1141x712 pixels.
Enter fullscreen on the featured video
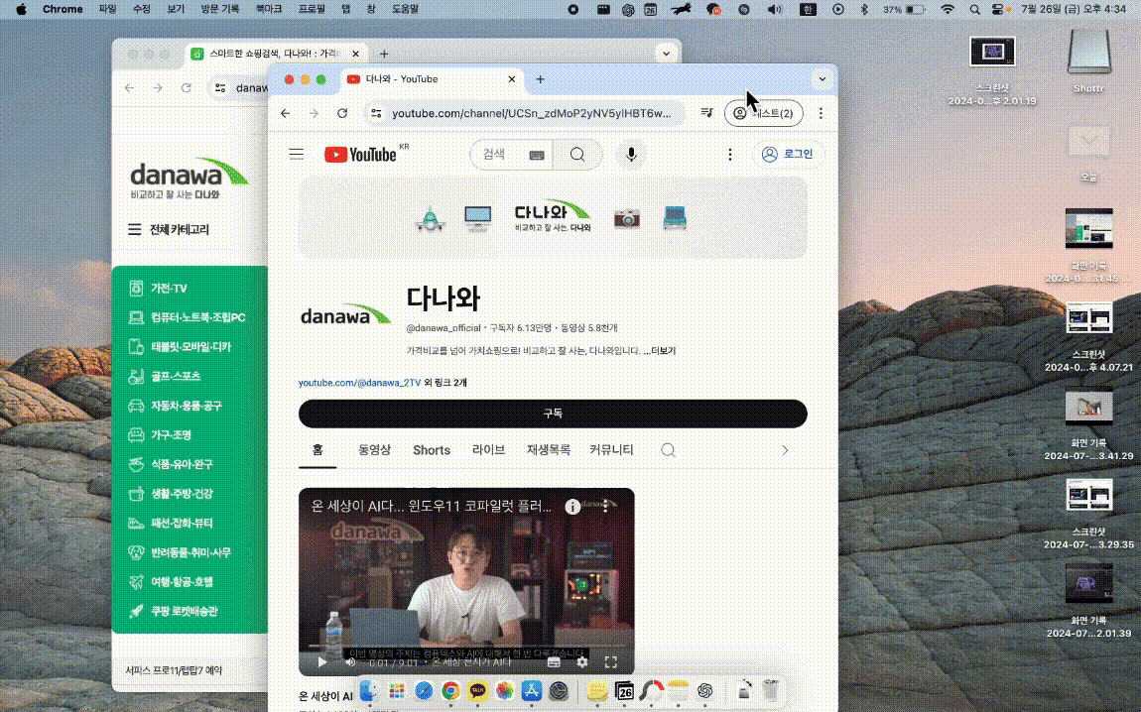(x=610, y=661)
